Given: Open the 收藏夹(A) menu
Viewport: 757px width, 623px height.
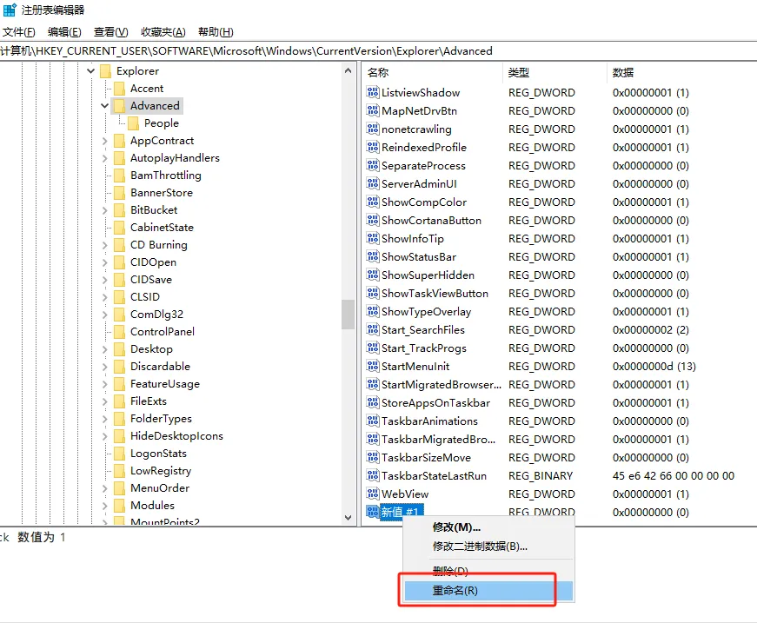Looking at the screenshot, I should tap(163, 32).
